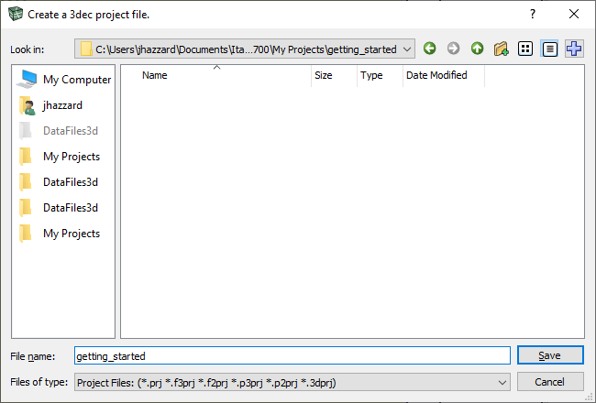Sort files by Date Modified column
This screenshot has width=596, height=403.
coord(436,76)
